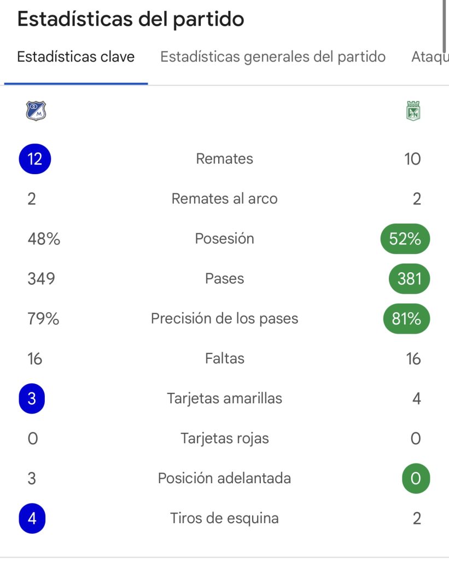Image resolution: width=449 pixels, height=561 pixels.
Task: Tap the Millonarios team crest icon
Action: [36, 111]
